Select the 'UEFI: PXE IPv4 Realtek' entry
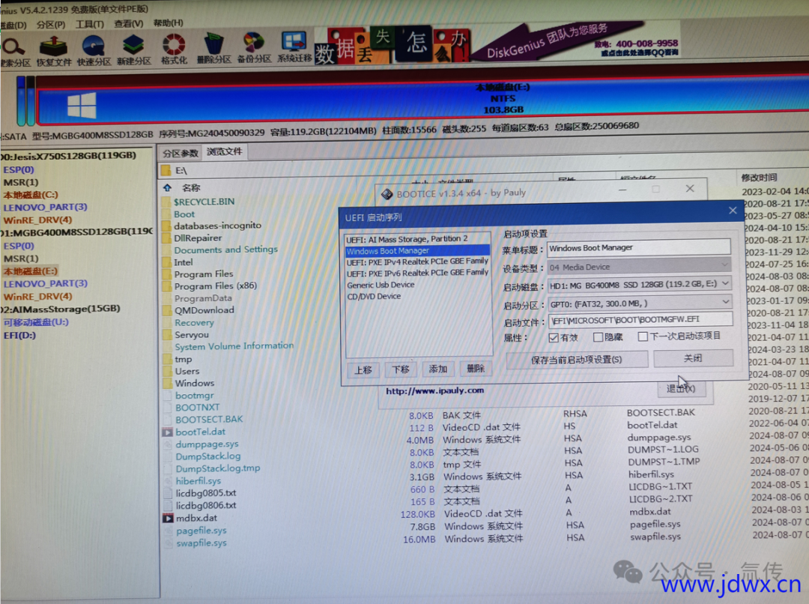The height and width of the screenshot is (604, 809). 417,262
